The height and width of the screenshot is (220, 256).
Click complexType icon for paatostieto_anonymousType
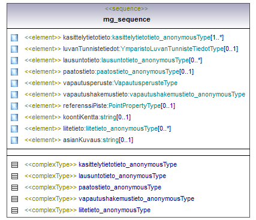point(14,188)
